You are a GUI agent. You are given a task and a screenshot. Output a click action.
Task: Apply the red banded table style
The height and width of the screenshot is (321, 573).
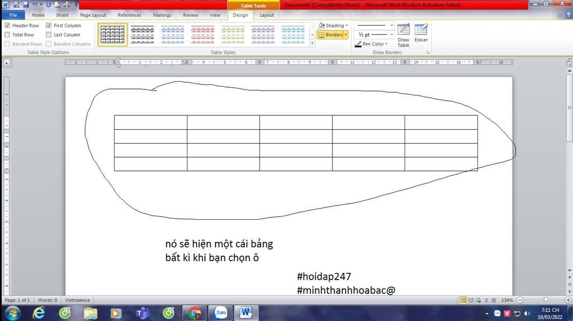(203, 35)
